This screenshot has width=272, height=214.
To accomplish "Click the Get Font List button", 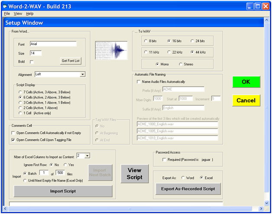I will click(x=70, y=61).
